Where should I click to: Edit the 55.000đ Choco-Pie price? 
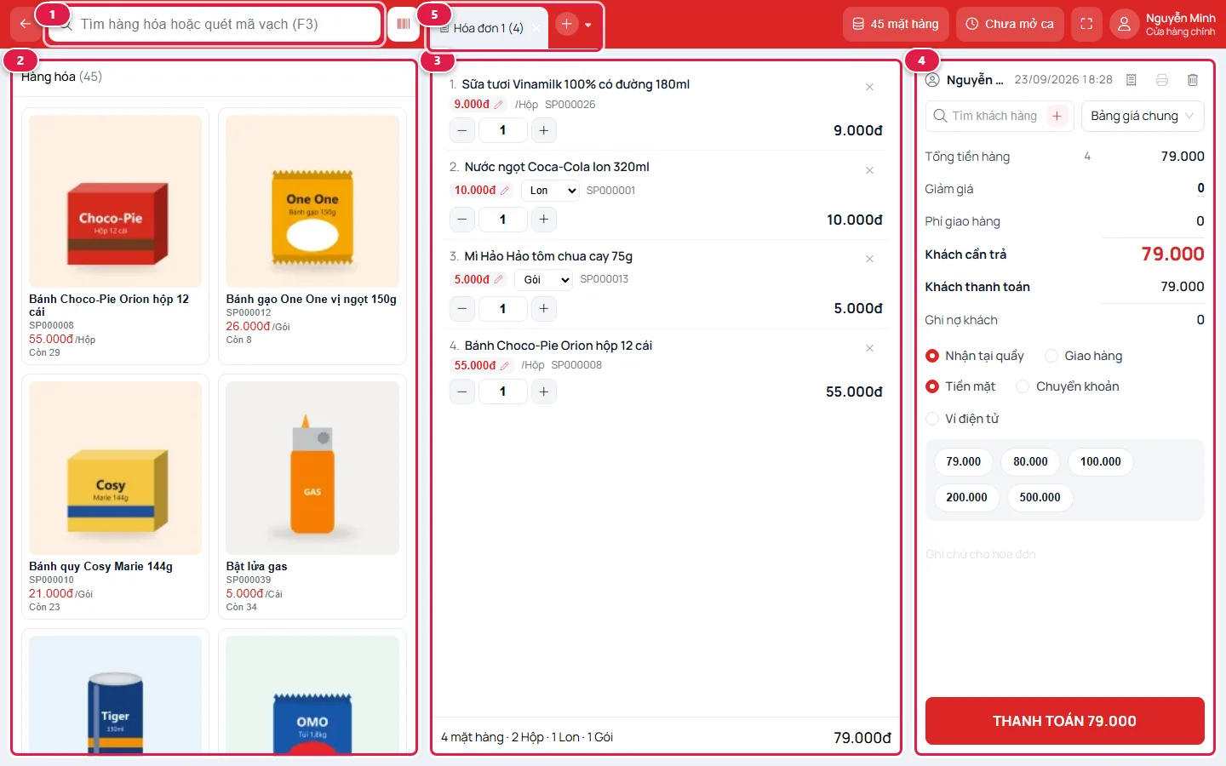tap(482, 365)
